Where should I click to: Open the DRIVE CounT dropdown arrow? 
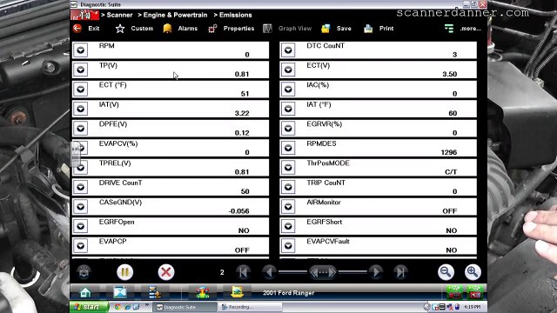click(81, 187)
